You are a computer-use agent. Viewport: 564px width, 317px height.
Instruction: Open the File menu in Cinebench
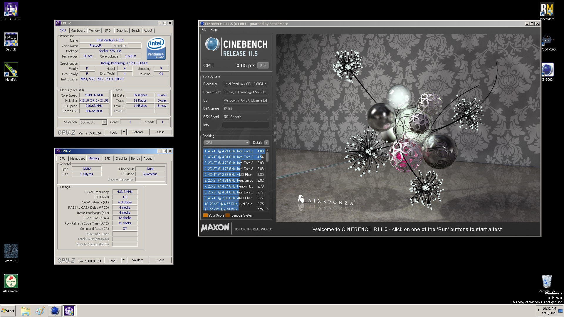point(204,30)
